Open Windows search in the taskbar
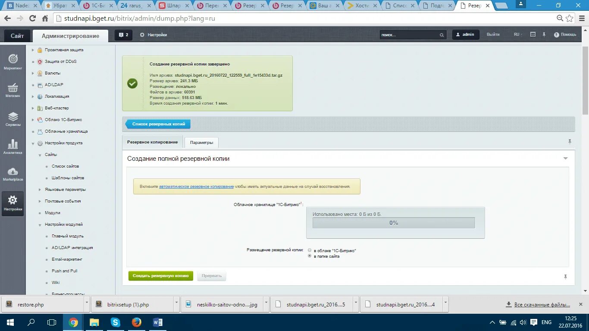 (31, 322)
